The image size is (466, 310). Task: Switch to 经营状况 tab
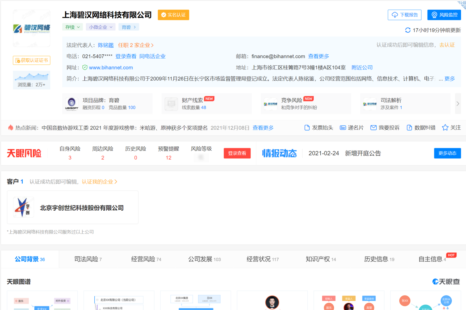point(263,259)
